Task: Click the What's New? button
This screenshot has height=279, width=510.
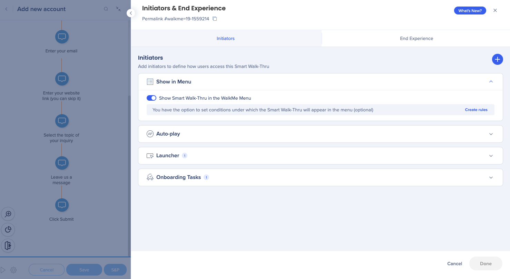Action: (470, 11)
